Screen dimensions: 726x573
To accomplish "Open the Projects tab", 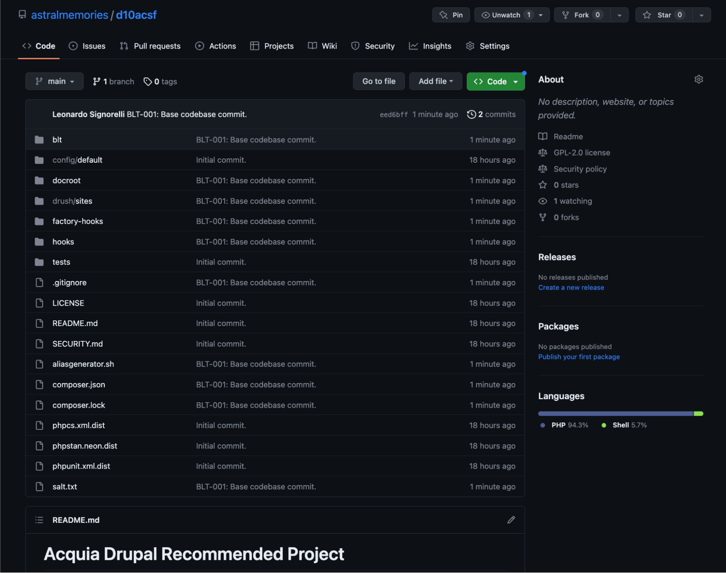I will coord(272,46).
